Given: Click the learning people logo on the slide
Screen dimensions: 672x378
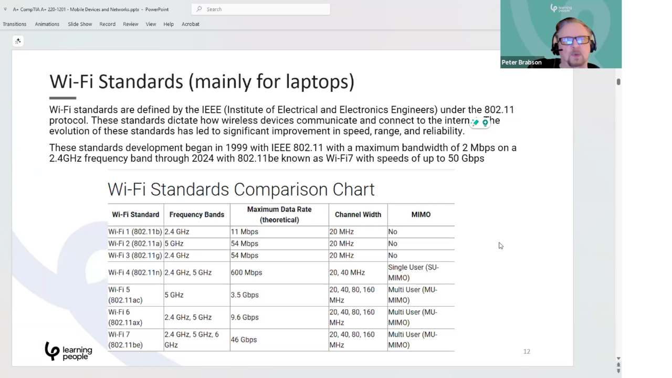Looking at the screenshot, I should [x=68, y=351].
